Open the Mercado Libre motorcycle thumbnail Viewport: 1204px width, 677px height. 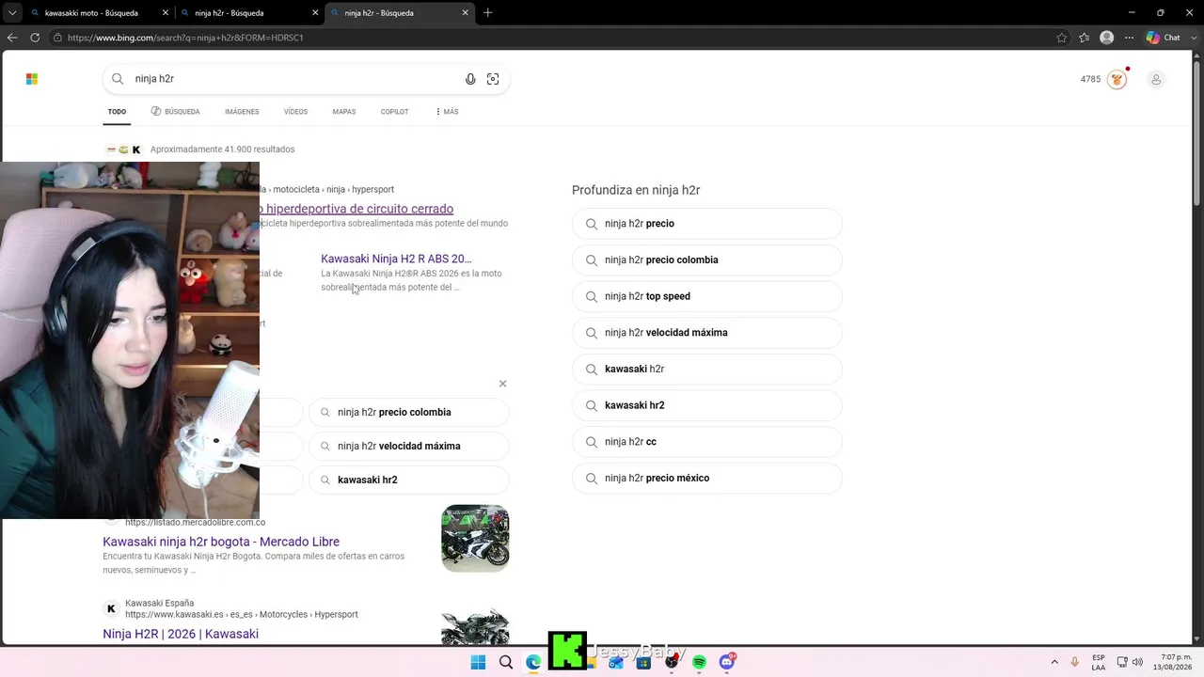point(475,538)
